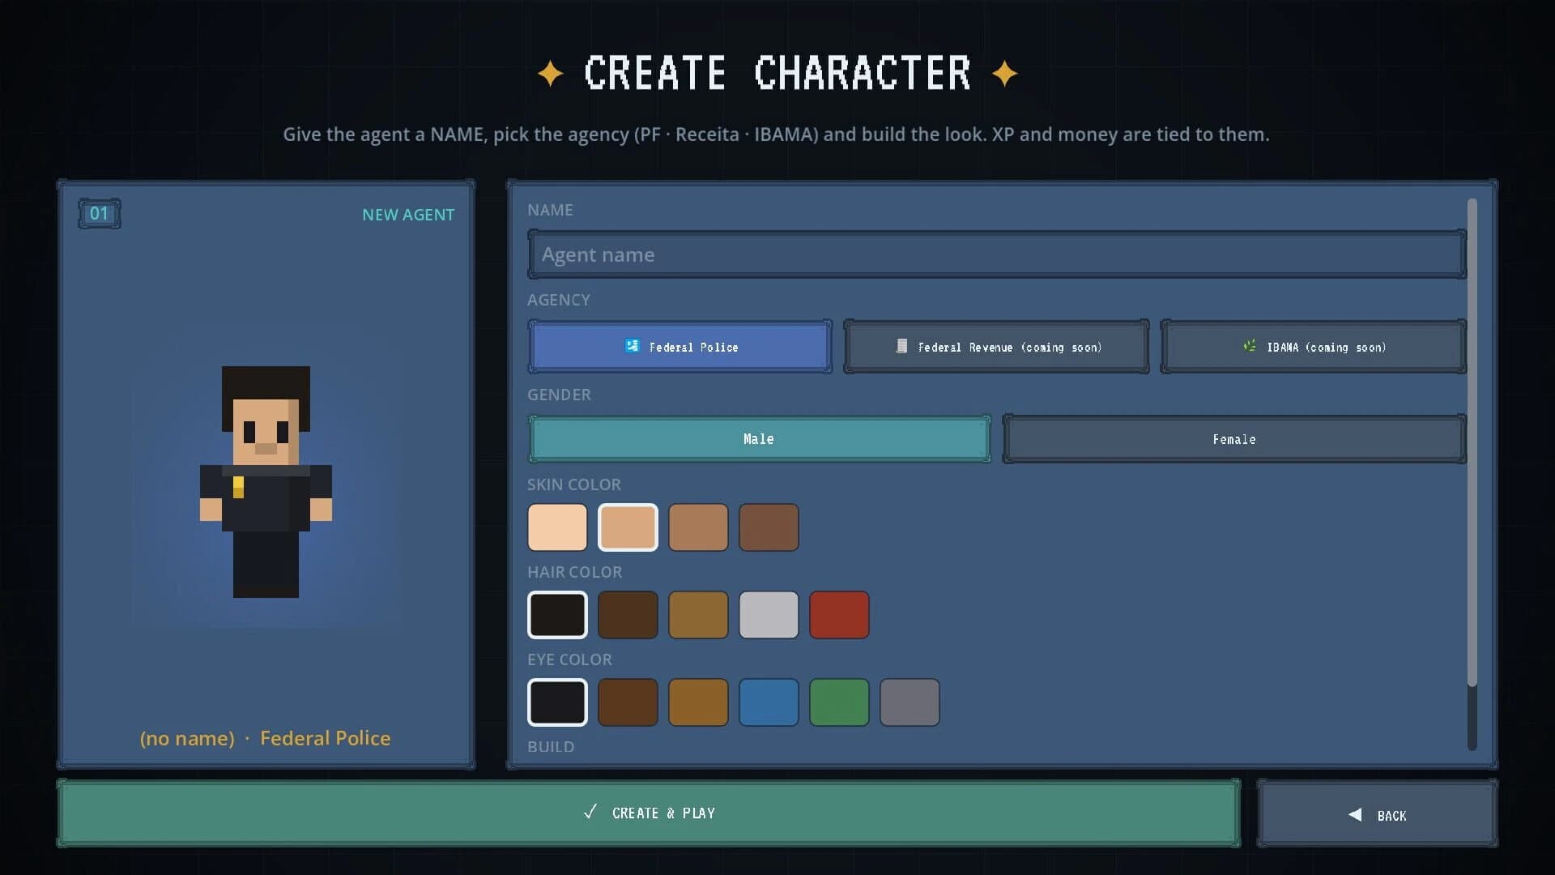This screenshot has height=875, width=1555.
Task: Click the IBAMA leaf icon
Action: click(1250, 346)
